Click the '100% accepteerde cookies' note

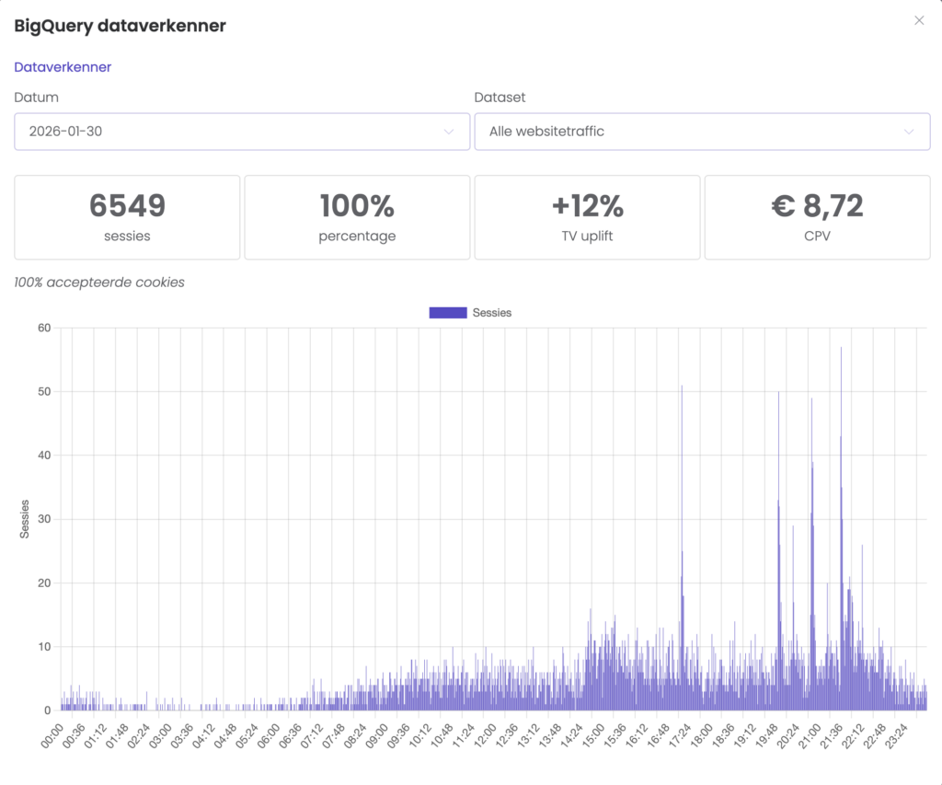click(x=99, y=283)
